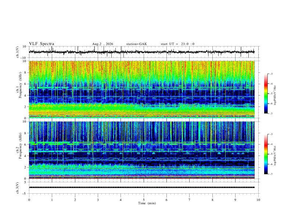Viewport: 291px width, 224px height.
Task: Click the 10 tick on time axis
Action: [x=258, y=200]
